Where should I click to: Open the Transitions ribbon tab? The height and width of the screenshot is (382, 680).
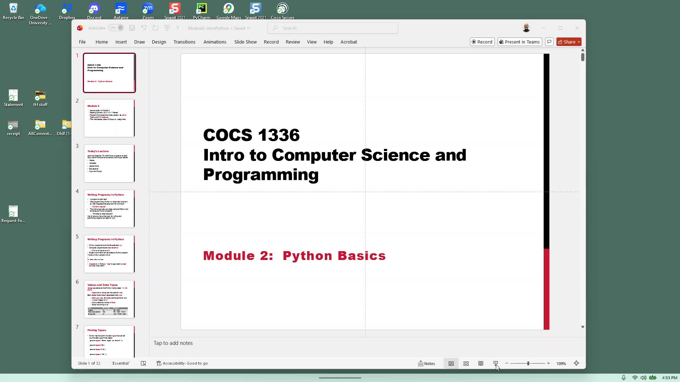[184, 42]
